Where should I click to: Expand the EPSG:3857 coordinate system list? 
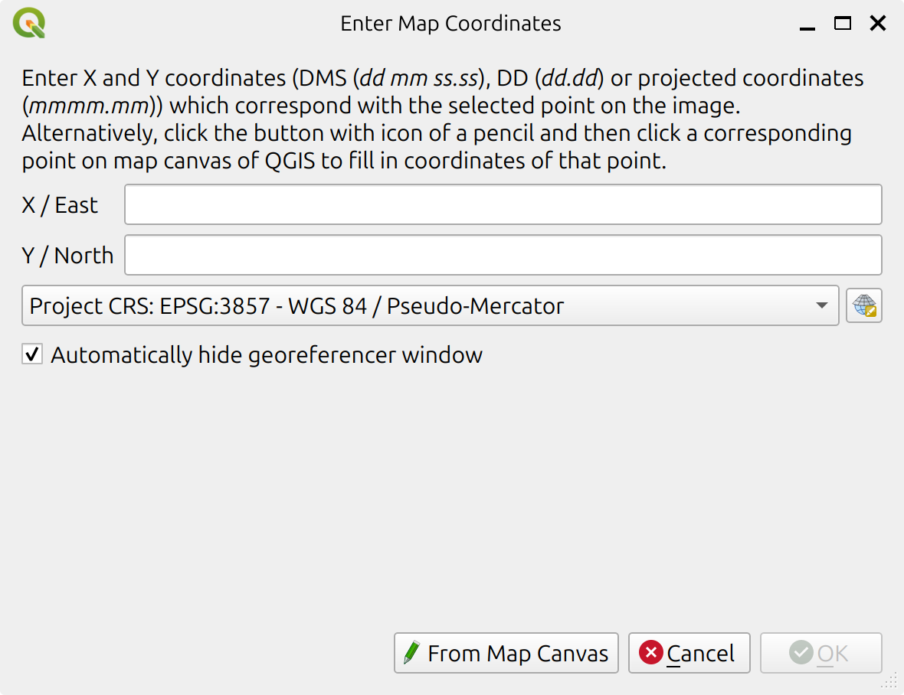(429, 305)
